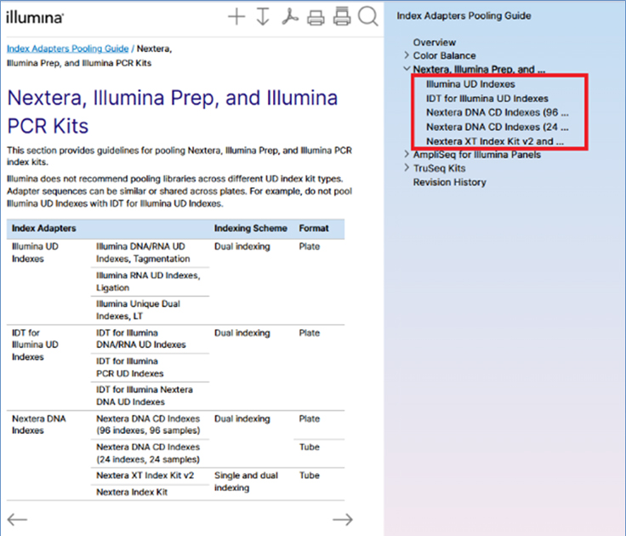Screen dimensions: 626x536
Task: Collapse the Nextera, Illumina Prep section chevron
Action: tap(407, 70)
